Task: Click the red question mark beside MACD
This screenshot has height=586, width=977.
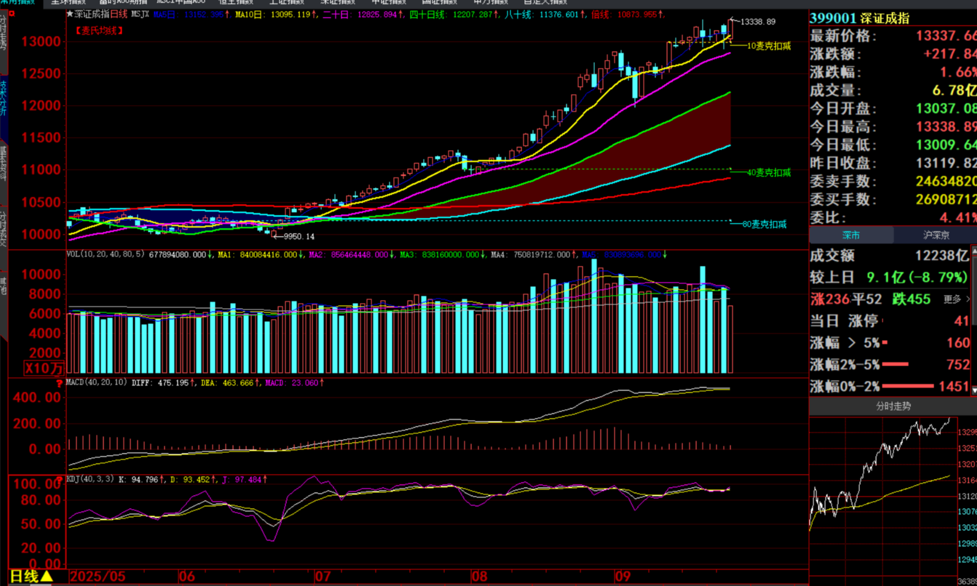Action: 59,383
